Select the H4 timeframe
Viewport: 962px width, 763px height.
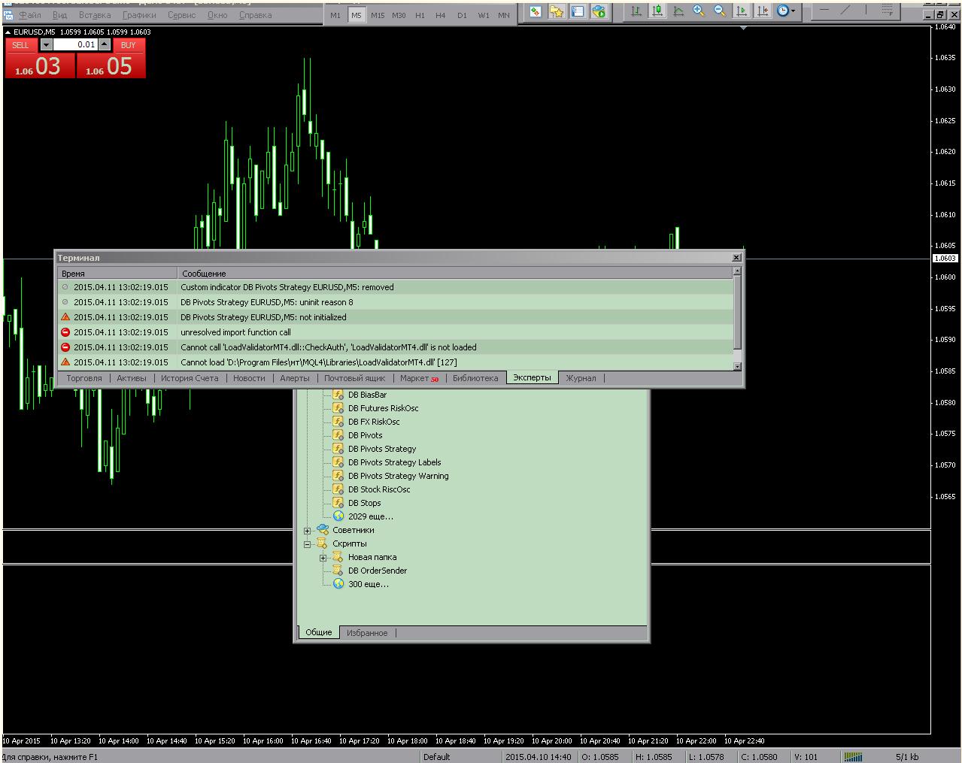coord(441,15)
